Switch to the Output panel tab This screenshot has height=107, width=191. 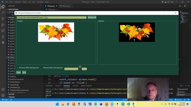58,86
